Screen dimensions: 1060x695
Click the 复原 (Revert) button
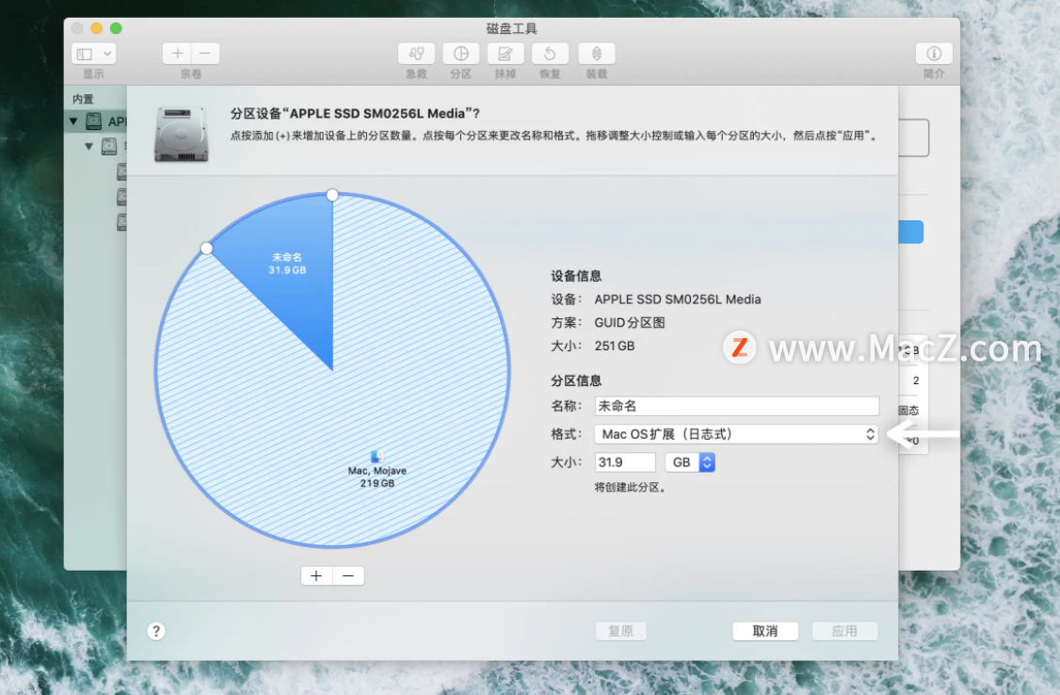(x=620, y=631)
